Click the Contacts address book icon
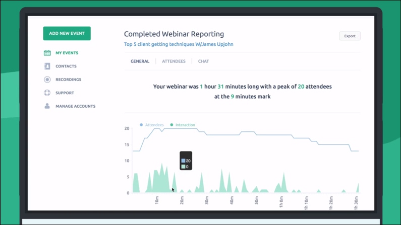401x225 pixels. [47, 66]
